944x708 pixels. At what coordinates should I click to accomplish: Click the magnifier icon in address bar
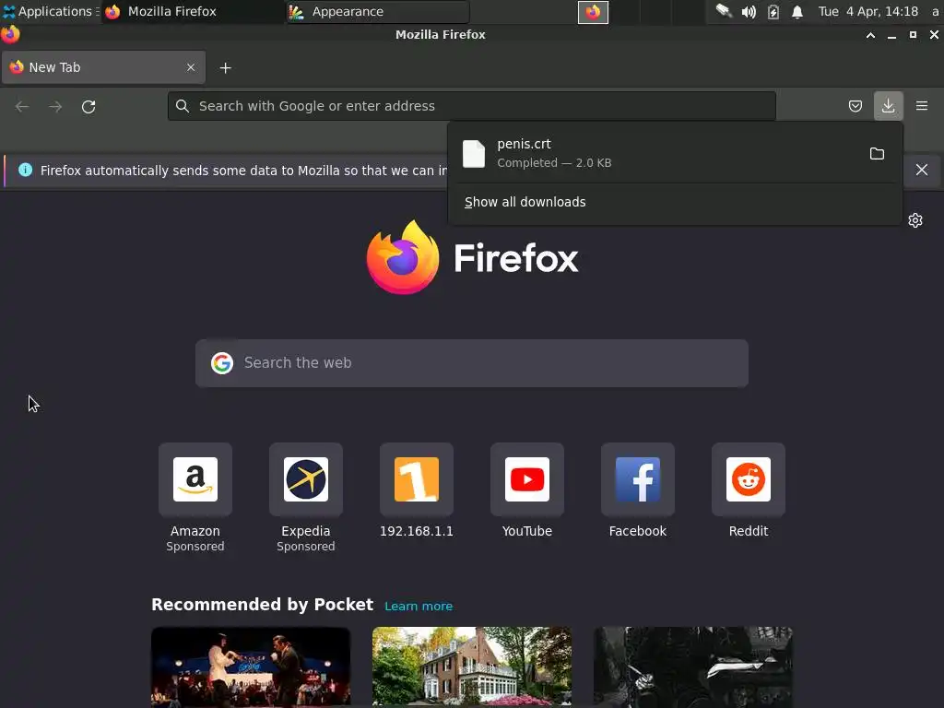tap(183, 106)
